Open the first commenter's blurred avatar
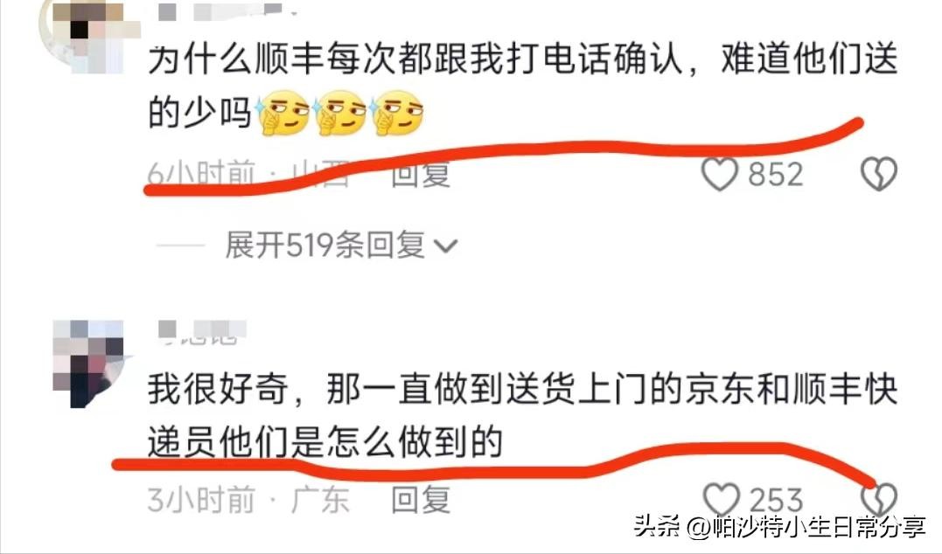This screenshot has height=554, width=942. pyautogui.click(x=84, y=36)
